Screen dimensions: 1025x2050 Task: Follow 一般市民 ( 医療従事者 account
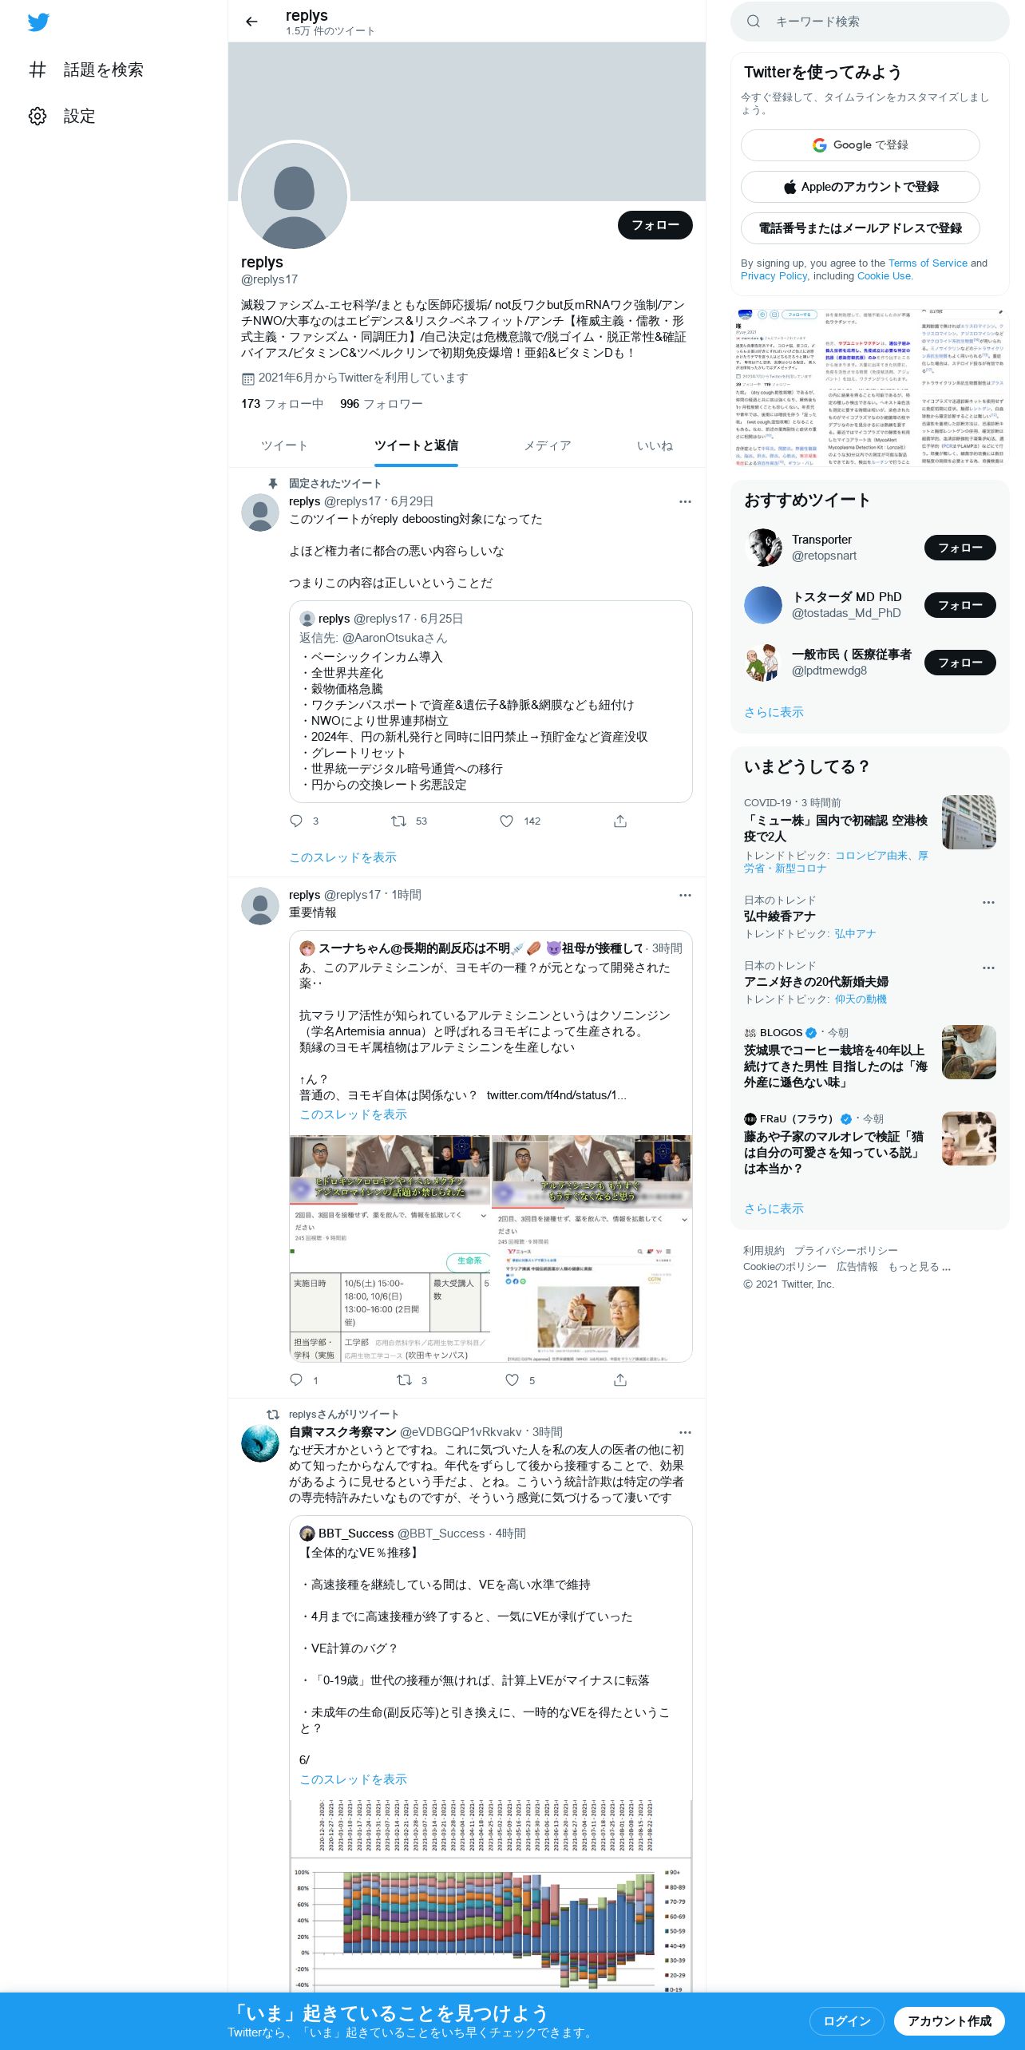coord(960,663)
